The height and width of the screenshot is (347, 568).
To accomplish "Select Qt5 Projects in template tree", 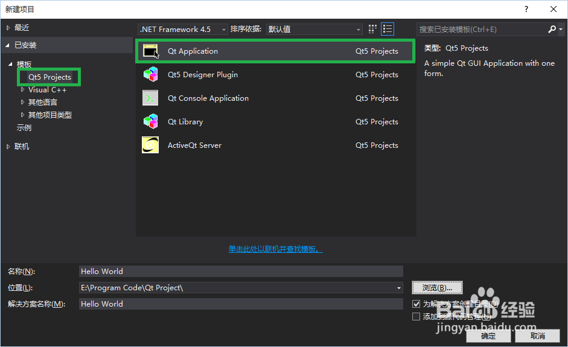I will [49, 77].
